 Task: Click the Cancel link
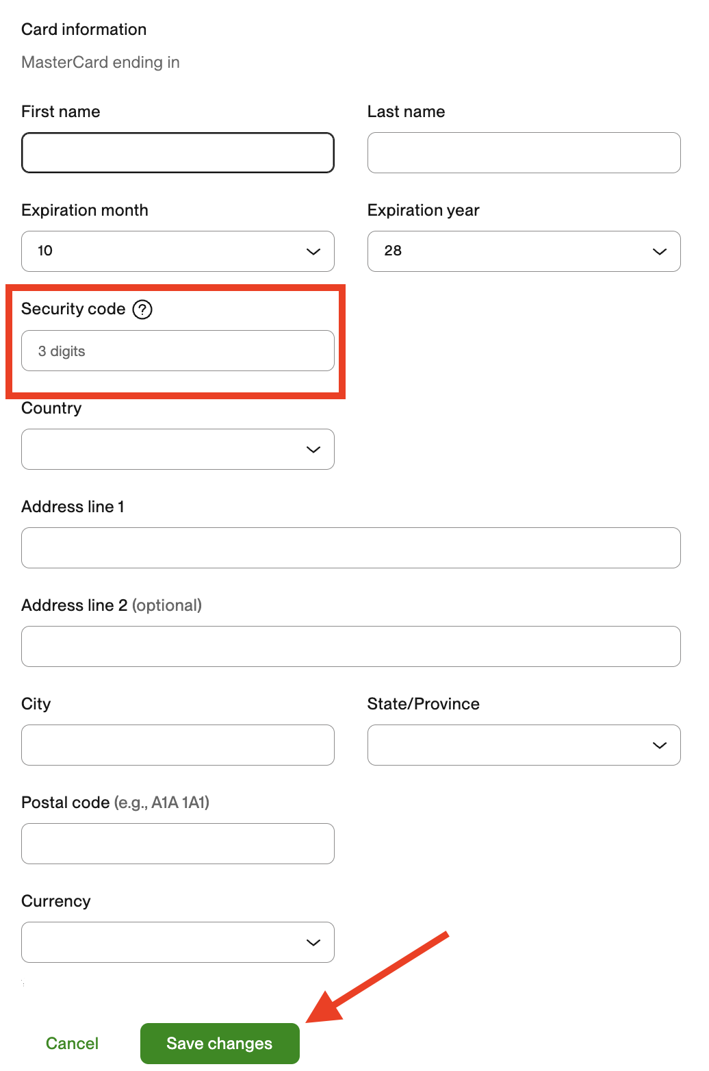(72, 1044)
